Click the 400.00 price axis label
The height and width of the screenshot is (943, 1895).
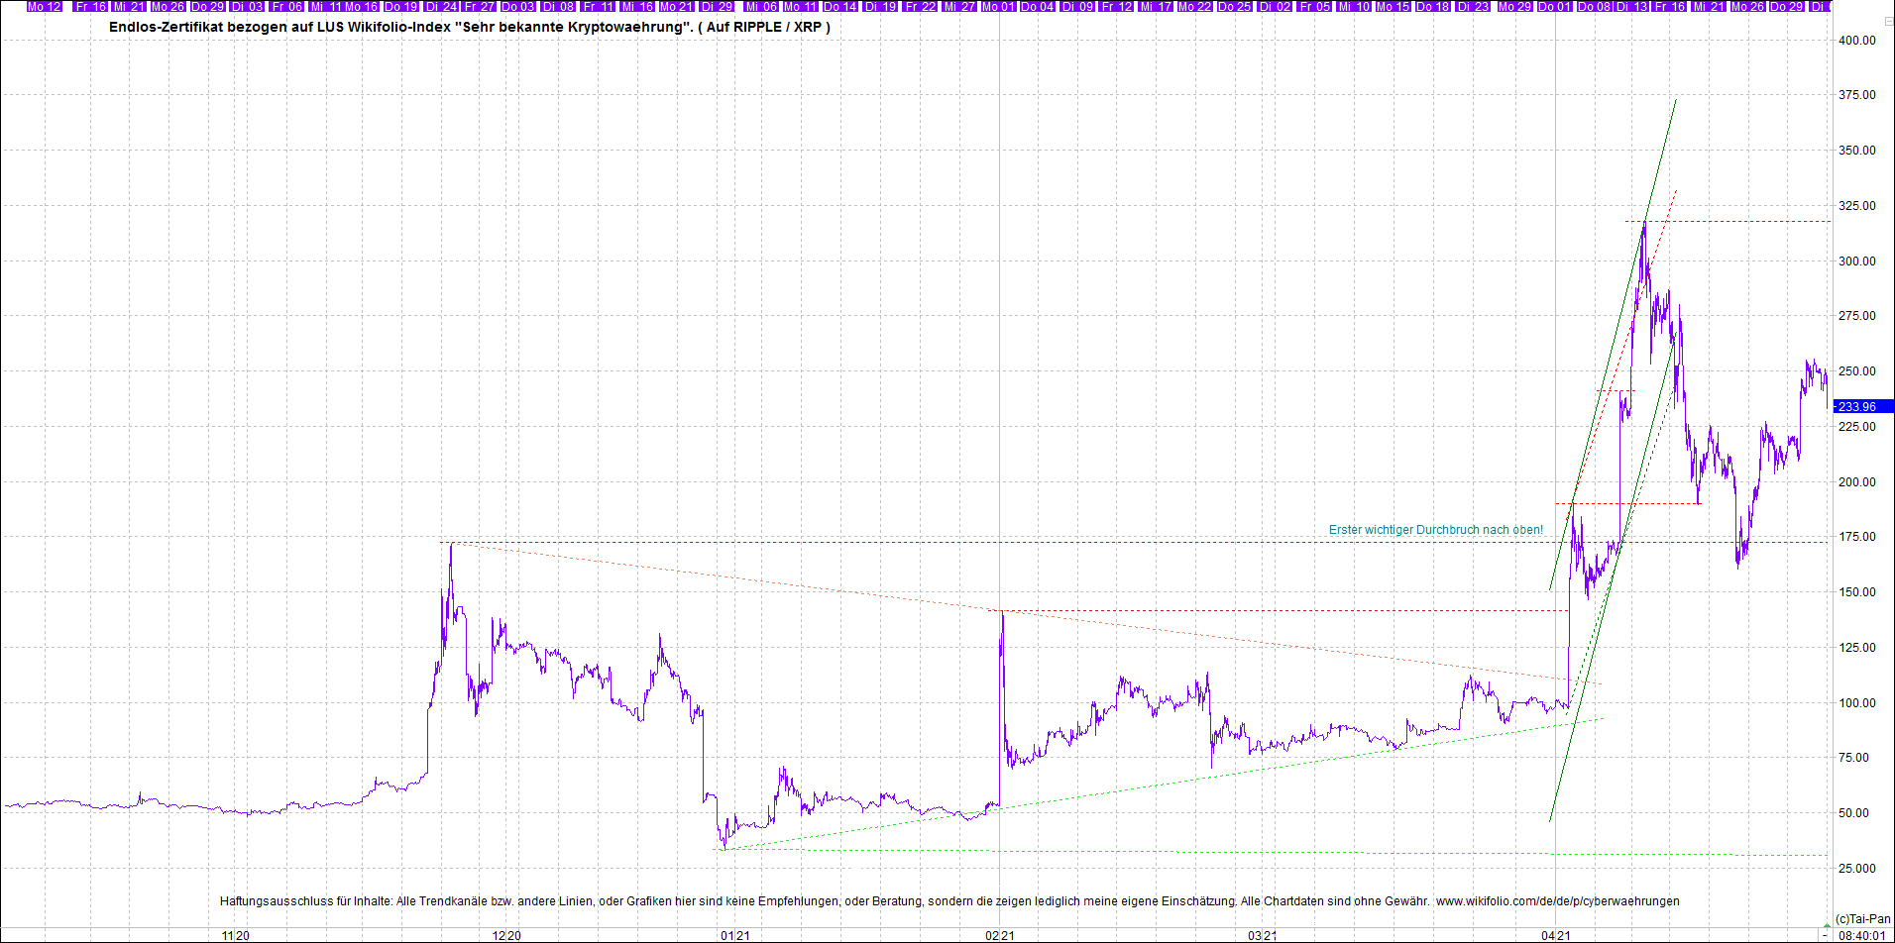1857,41
